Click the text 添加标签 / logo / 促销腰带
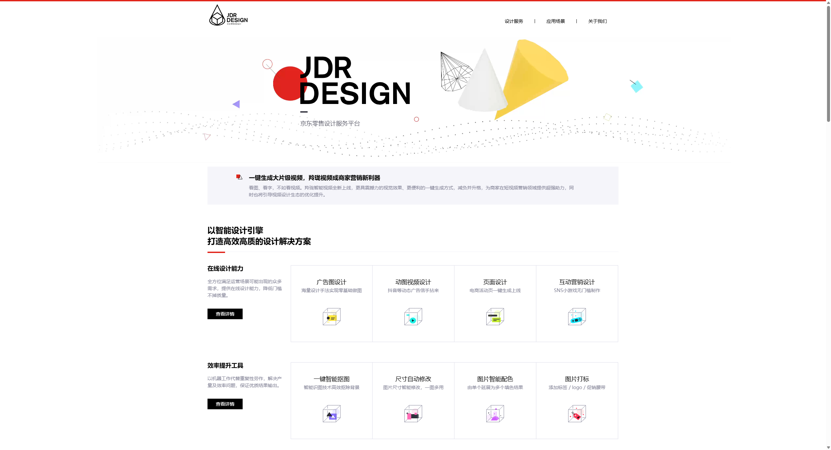The height and width of the screenshot is (450, 831). tap(577, 387)
